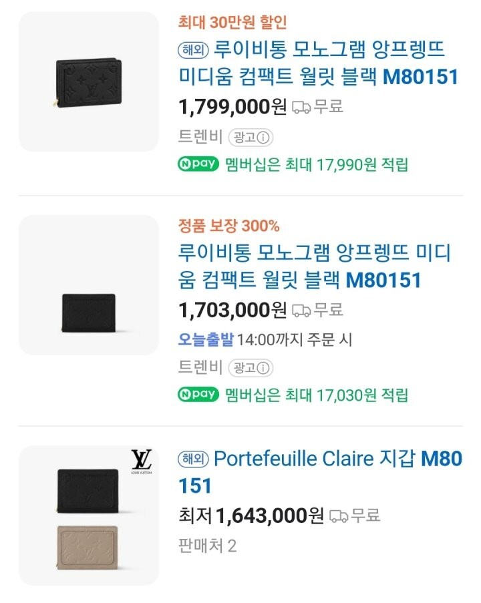Click the delivery truck icon beside 1,703,000원
Image resolution: width=481 pixels, height=603 pixels.
click(301, 311)
